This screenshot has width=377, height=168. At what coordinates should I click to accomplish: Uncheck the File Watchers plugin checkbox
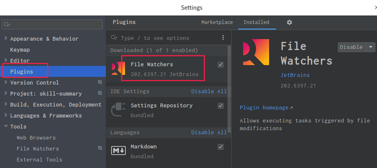point(221,65)
